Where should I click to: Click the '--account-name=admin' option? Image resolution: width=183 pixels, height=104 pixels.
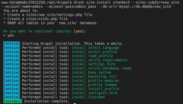[x=22, y=6]
